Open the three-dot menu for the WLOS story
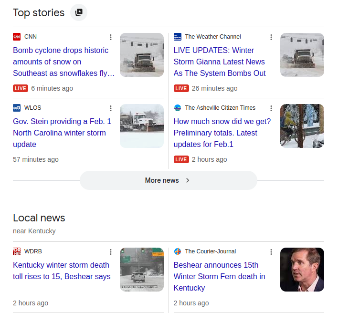This screenshot has width=349, height=313. coord(111,108)
